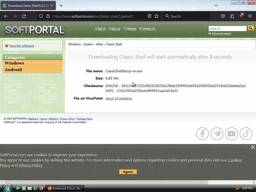Click the System breadcrumb

88,44
